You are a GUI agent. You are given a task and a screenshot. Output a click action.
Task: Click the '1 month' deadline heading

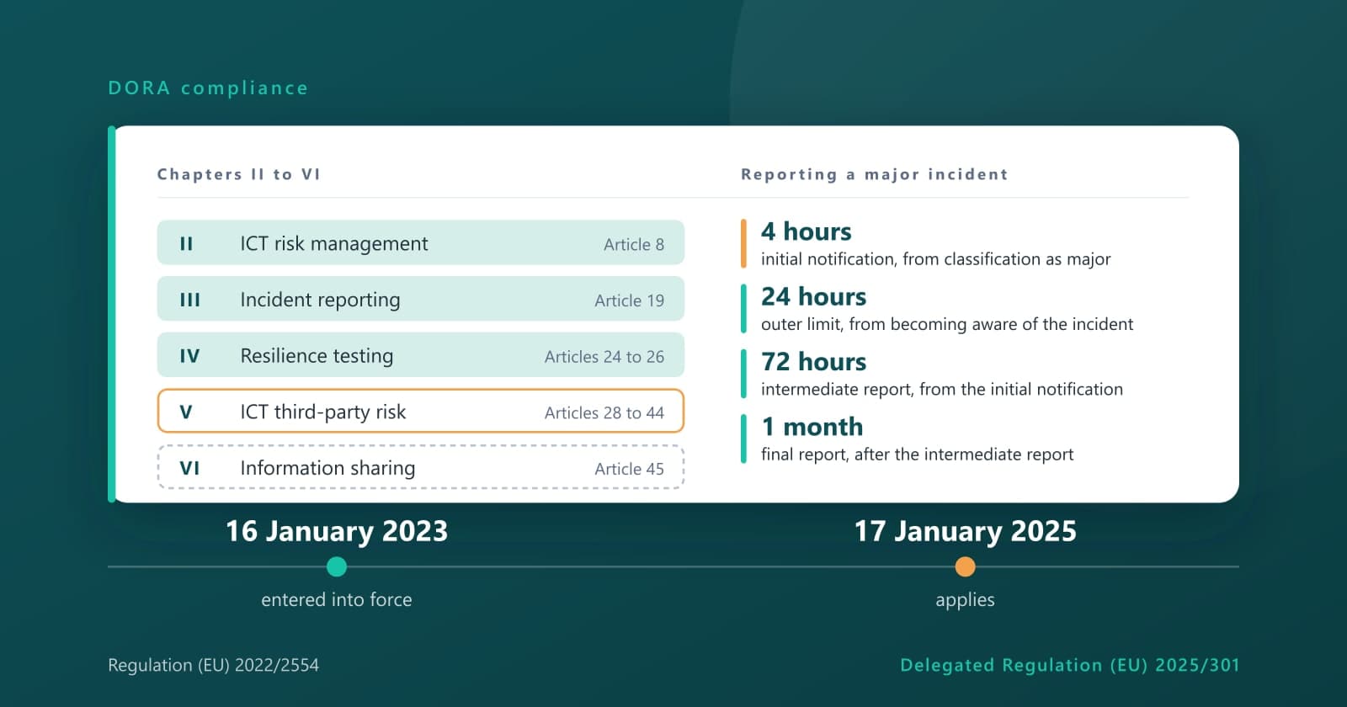point(812,427)
